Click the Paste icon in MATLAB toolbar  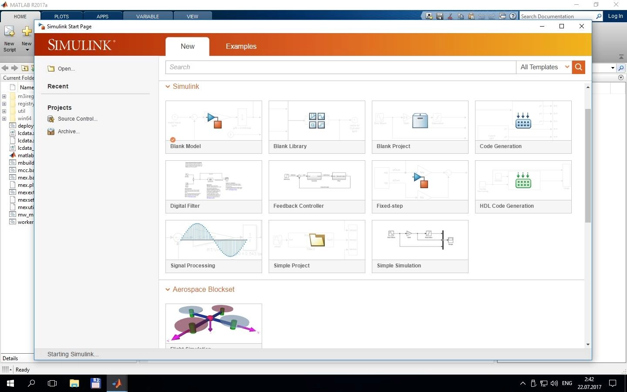(471, 17)
